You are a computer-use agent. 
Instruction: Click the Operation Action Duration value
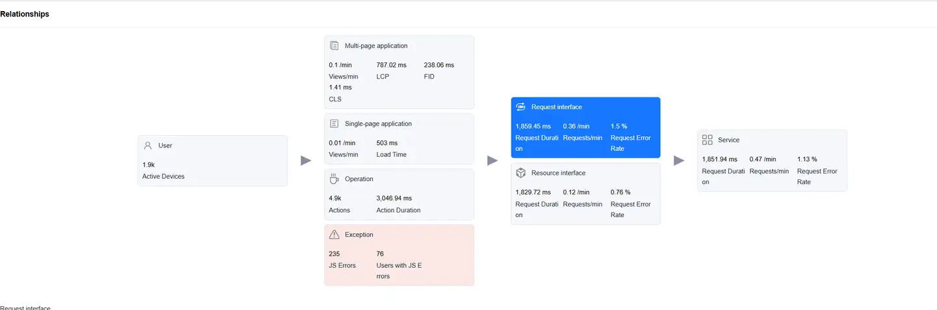point(394,198)
